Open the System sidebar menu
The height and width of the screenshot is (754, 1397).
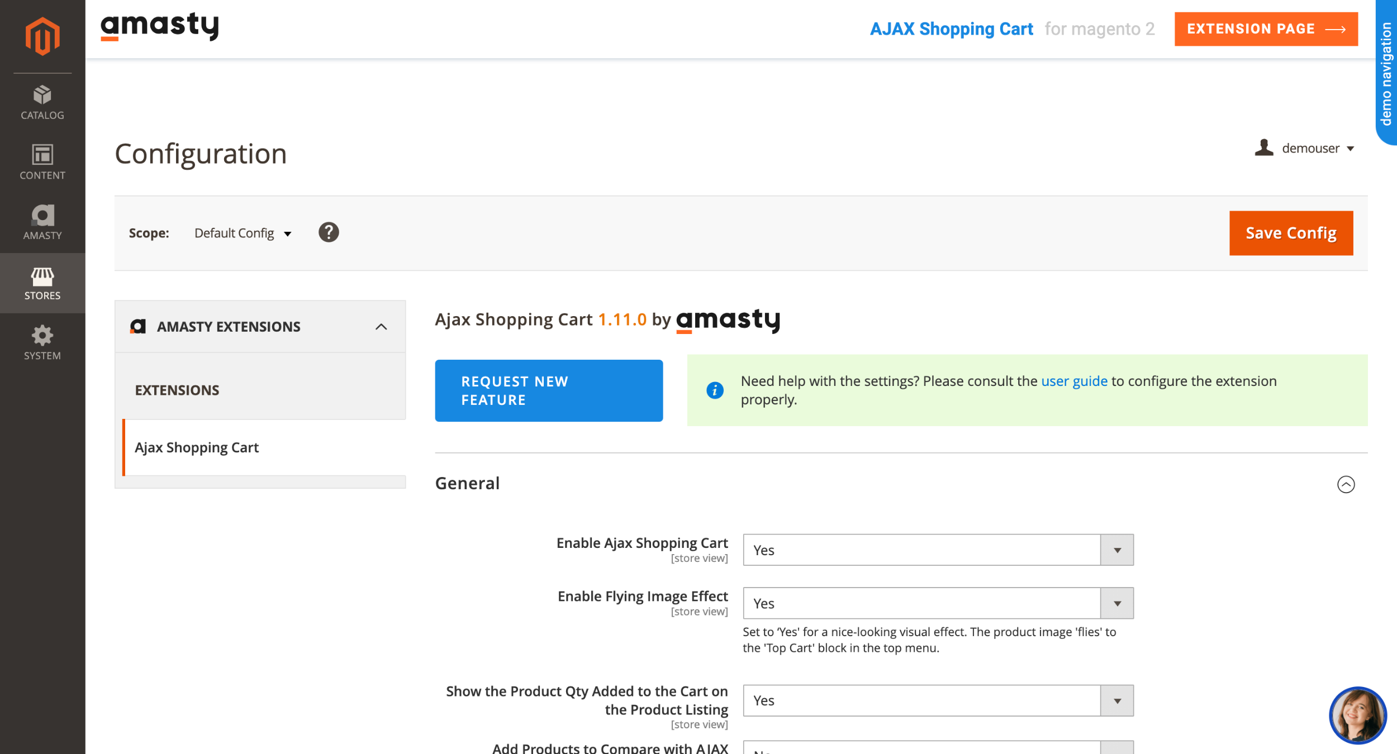pos(42,343)
